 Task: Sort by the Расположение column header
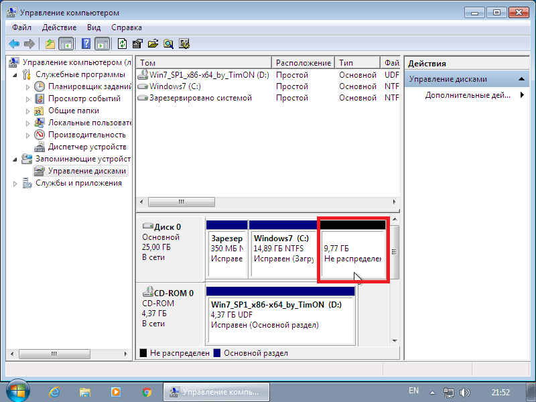tap(304, 63)
